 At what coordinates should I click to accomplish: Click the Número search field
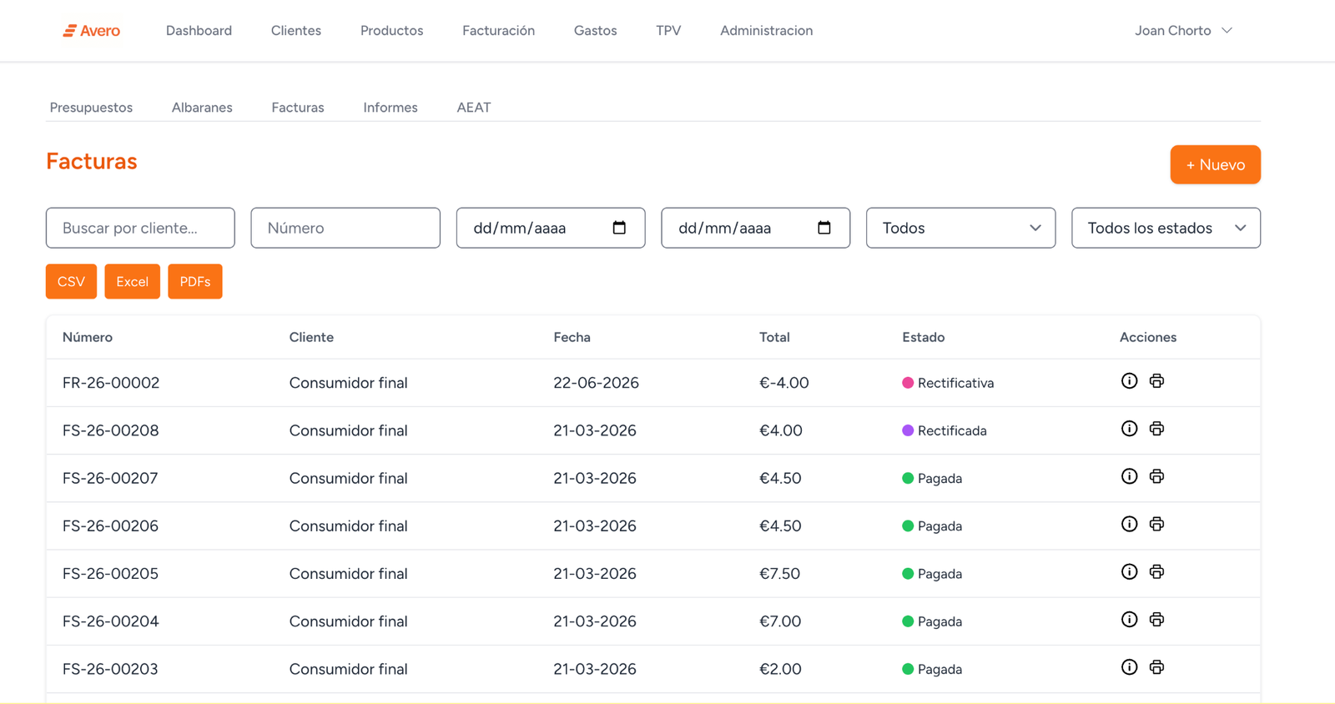click(345, 228)
